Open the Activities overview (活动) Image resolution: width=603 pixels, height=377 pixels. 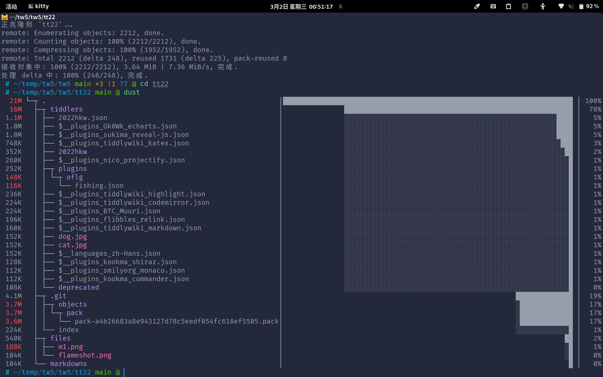click(x=11, y=6)
